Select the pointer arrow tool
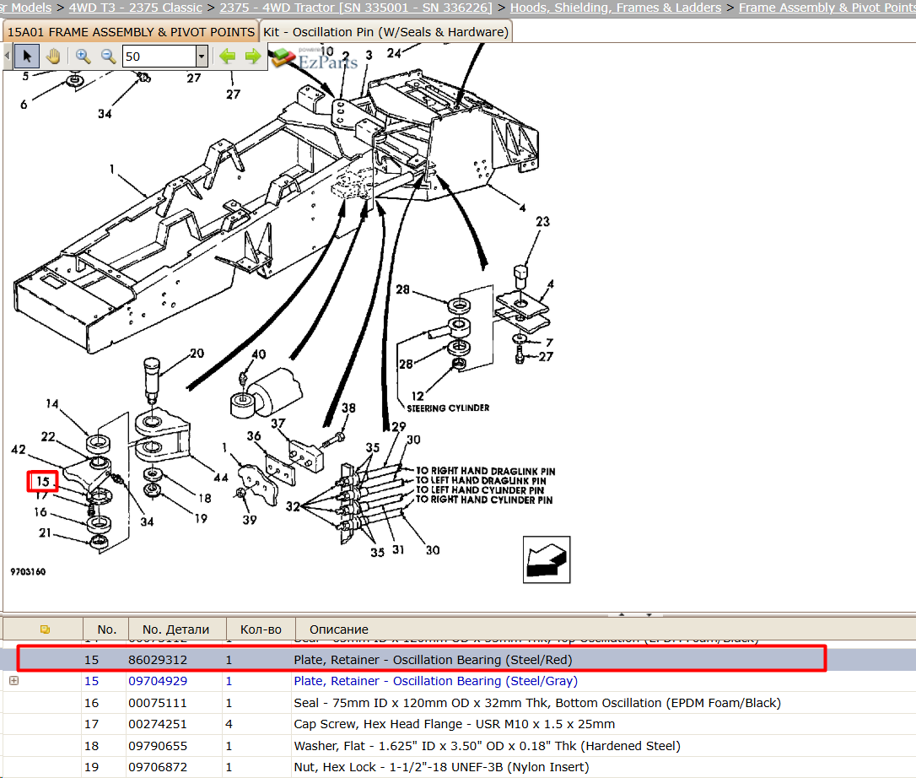The image size is (916, 778). 27,57
